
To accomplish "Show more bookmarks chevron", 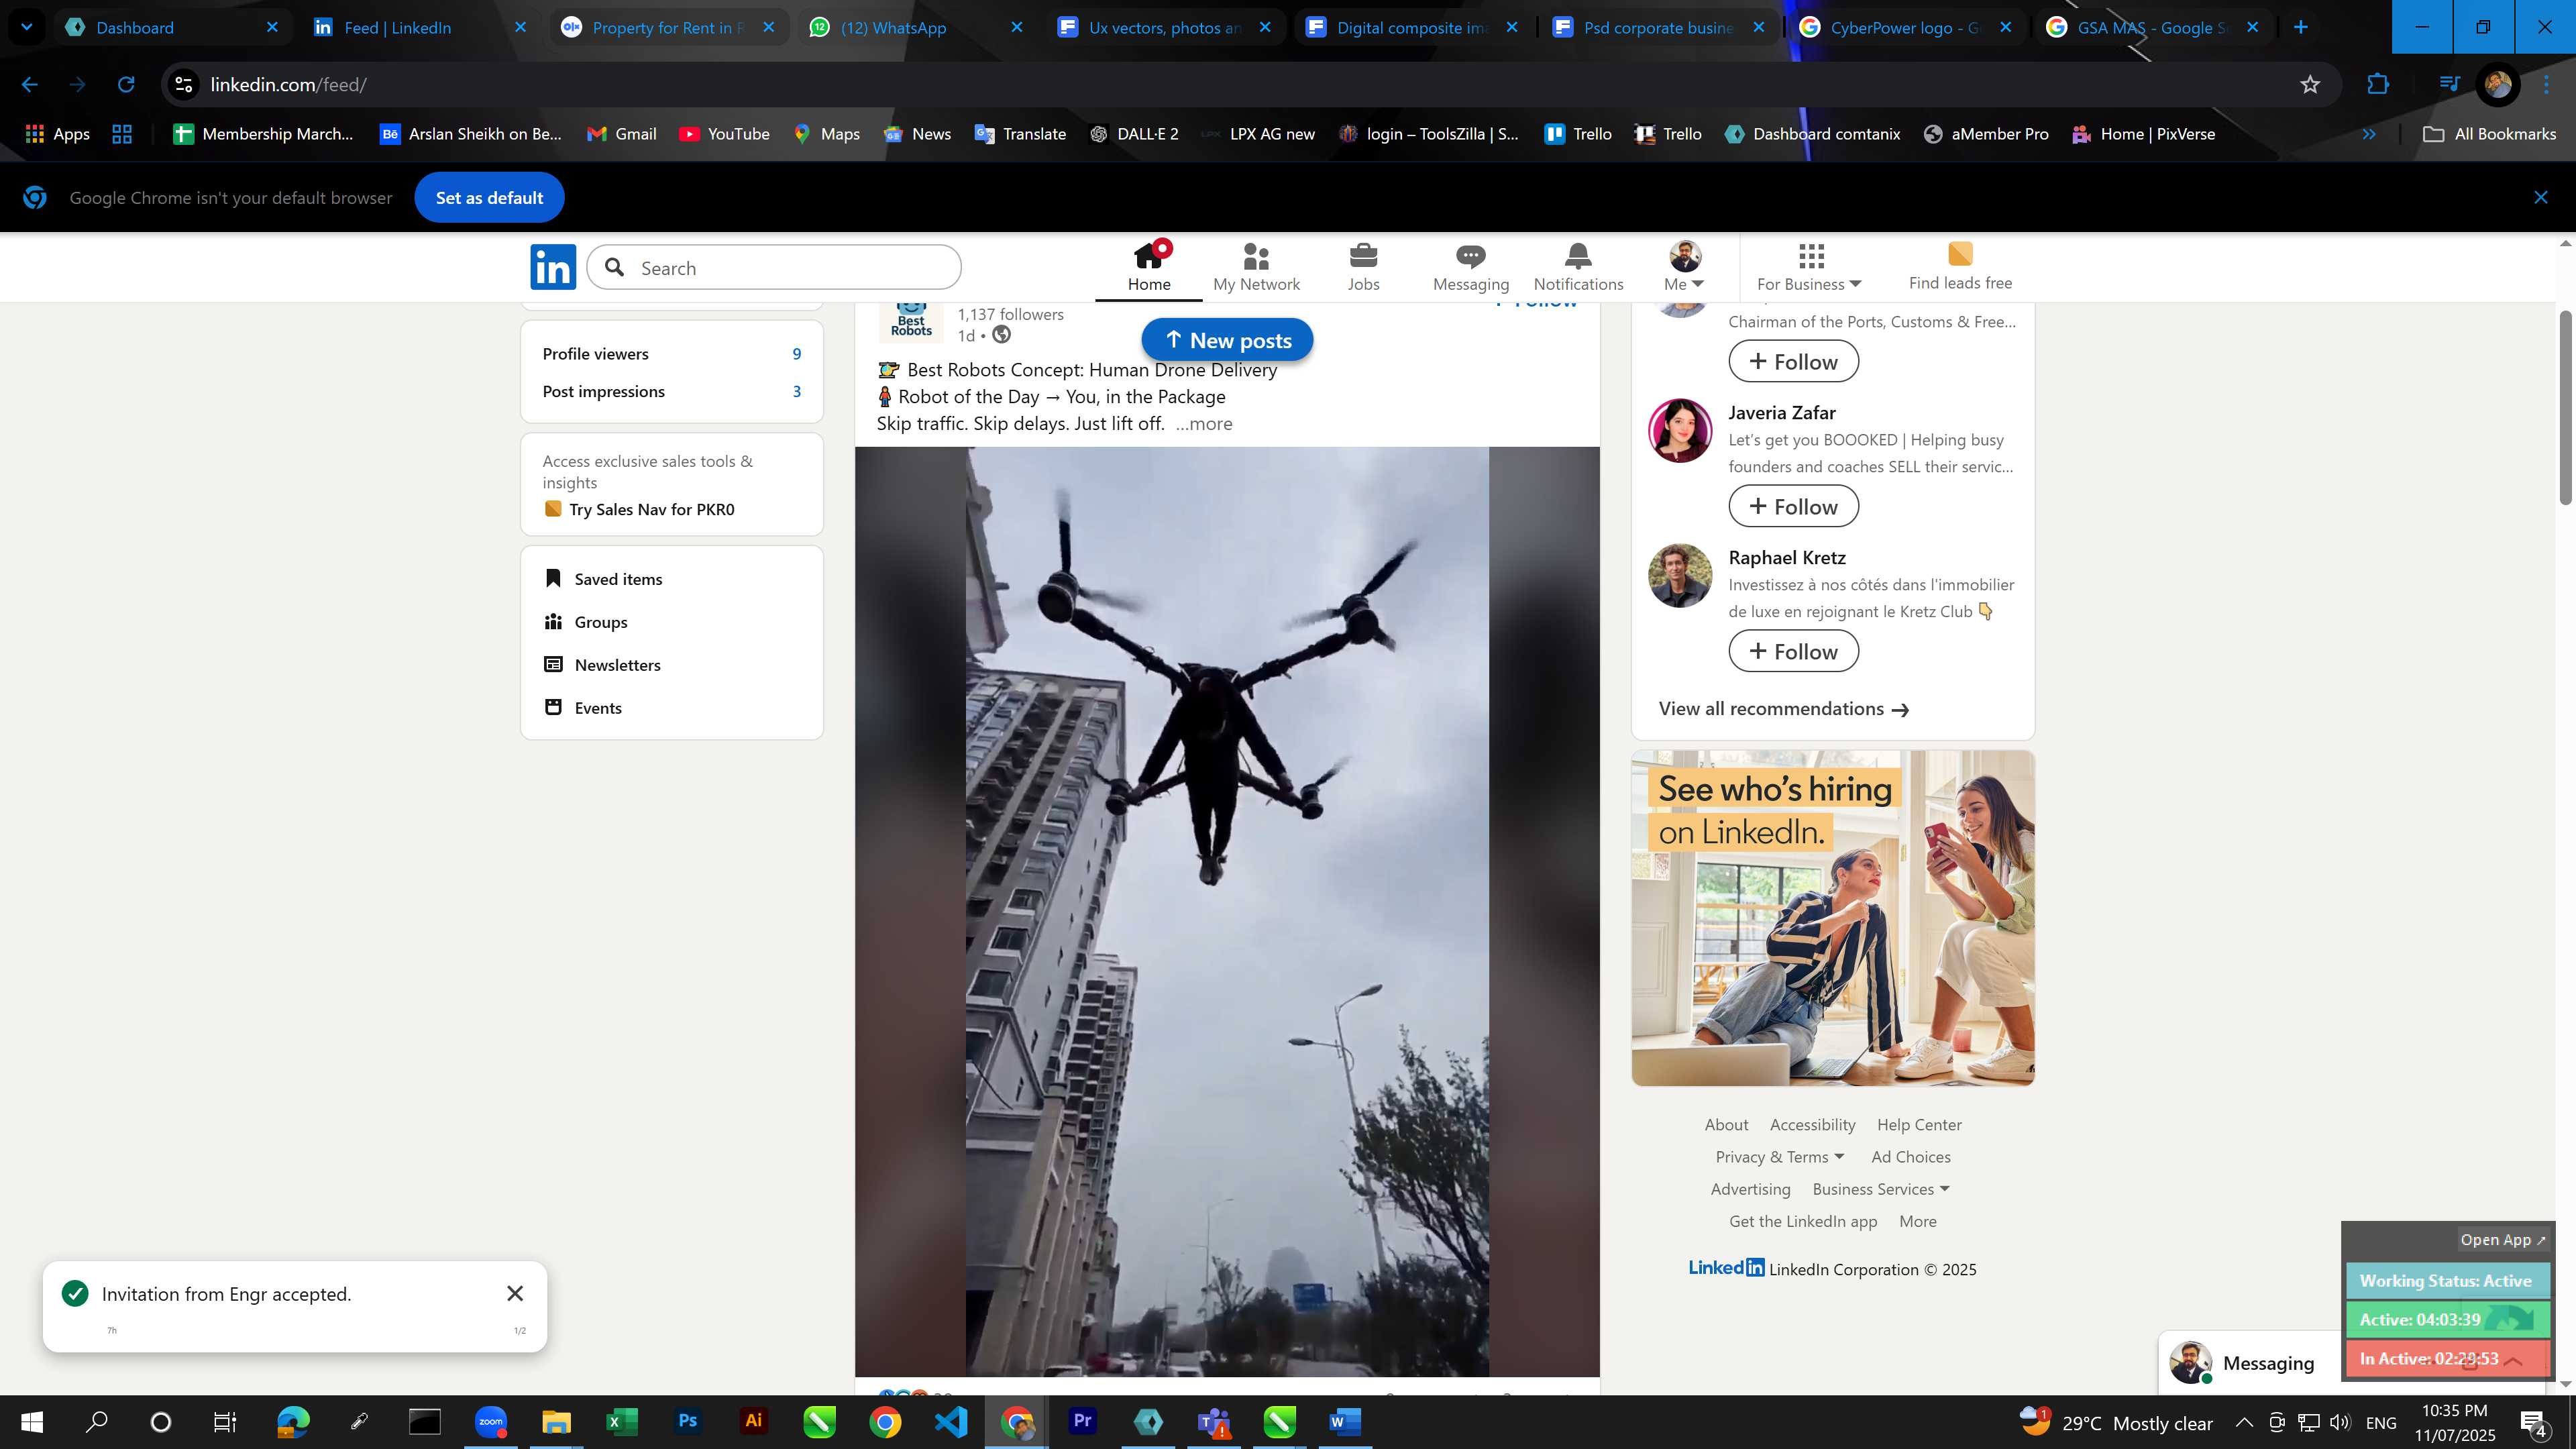I will pos(2369,134).
